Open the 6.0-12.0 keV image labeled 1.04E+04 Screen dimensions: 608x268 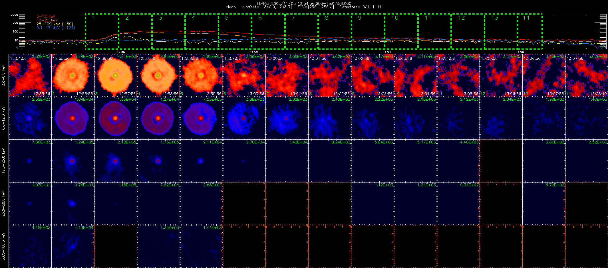73,118
